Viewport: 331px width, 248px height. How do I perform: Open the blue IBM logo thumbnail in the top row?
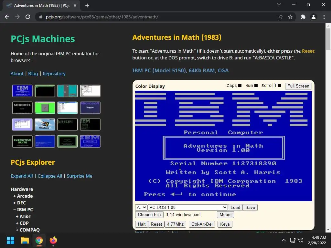pyautogui.click(x=22, y=91)
